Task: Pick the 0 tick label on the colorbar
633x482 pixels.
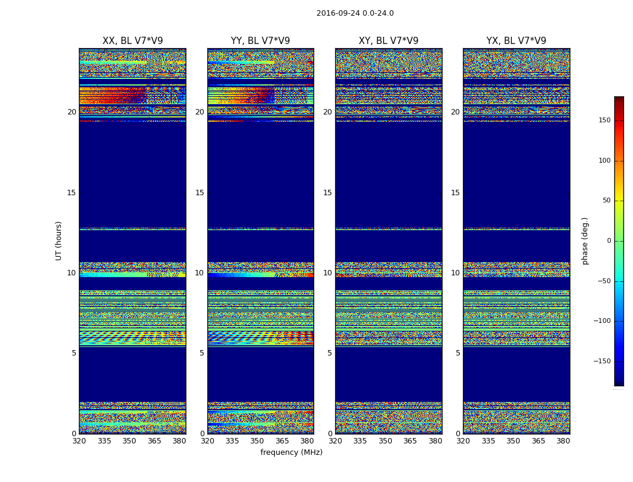Action: (608, 241)
